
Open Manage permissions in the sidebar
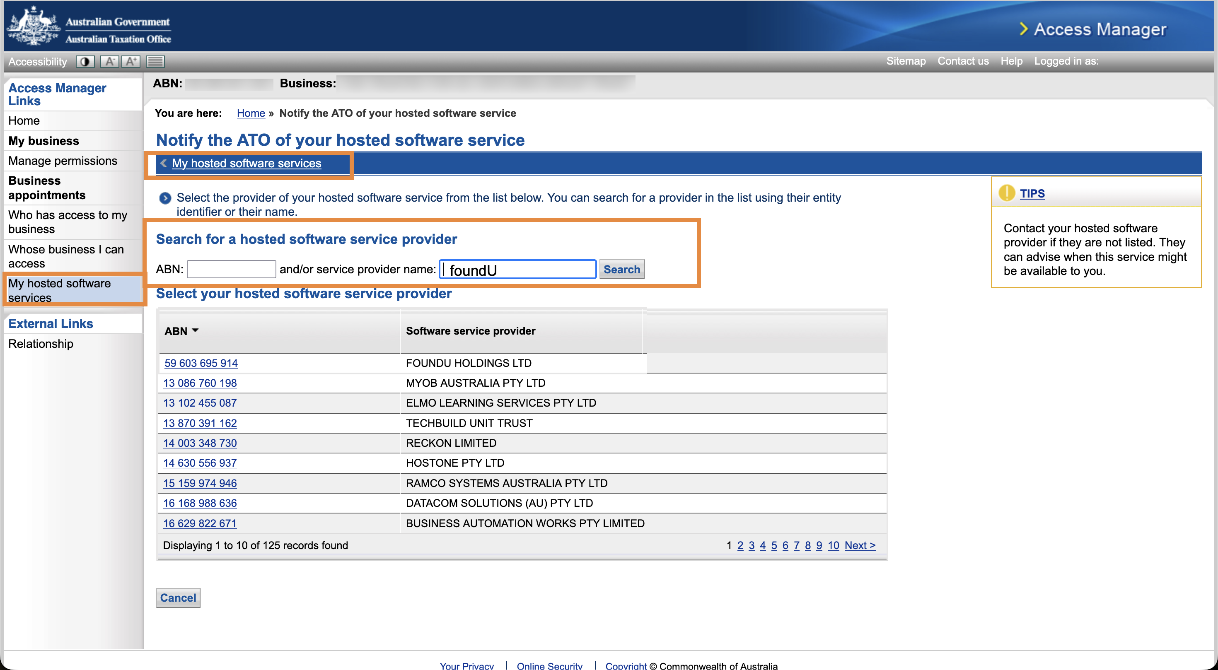click(63, 161)
